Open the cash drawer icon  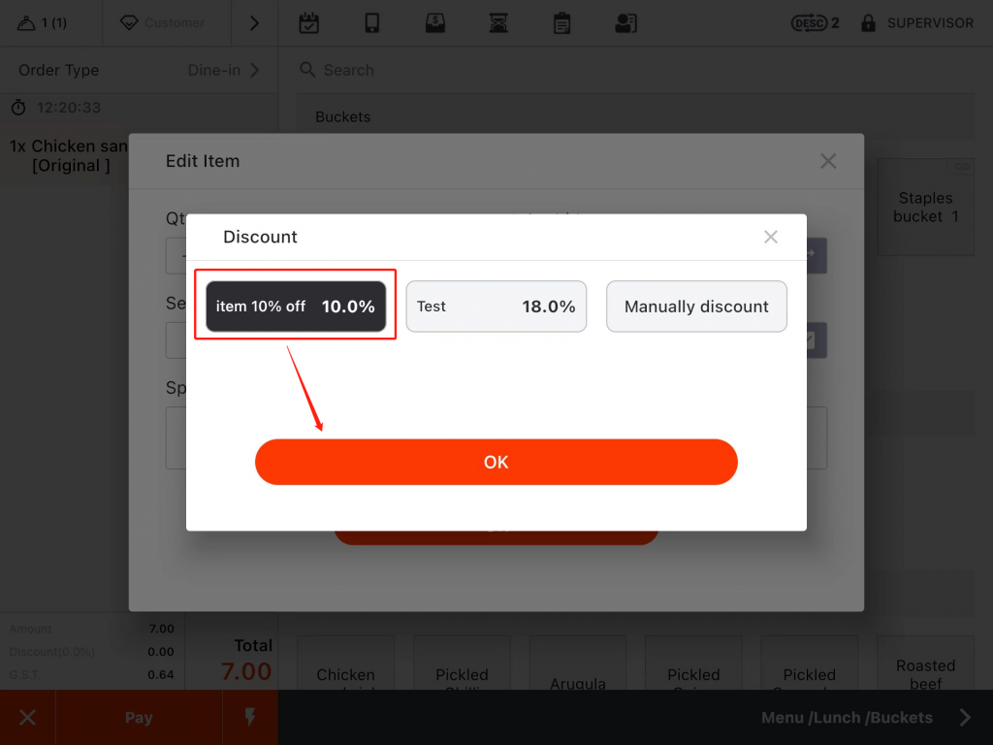point(435,23)
